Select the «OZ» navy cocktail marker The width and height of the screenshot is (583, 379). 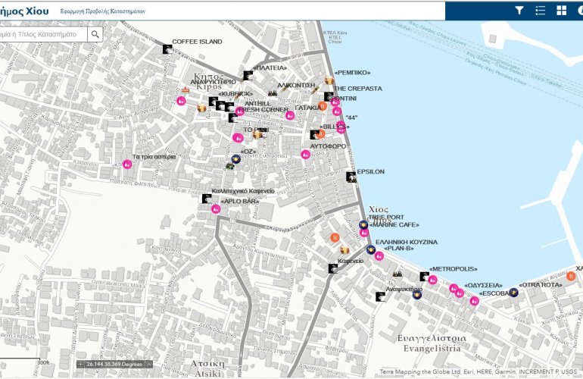pos(235,159)
